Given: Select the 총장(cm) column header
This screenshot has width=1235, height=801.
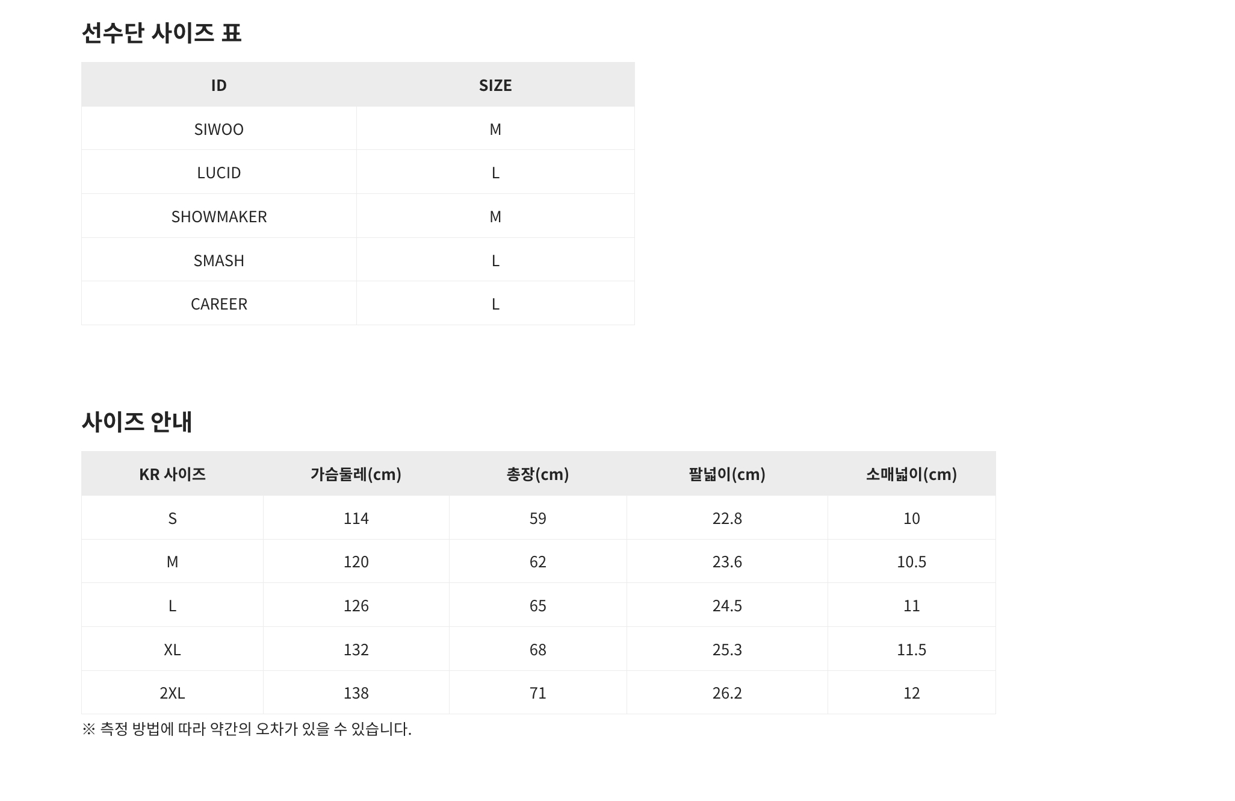Looking at the screenshot, I should click(x=537, y=474).
